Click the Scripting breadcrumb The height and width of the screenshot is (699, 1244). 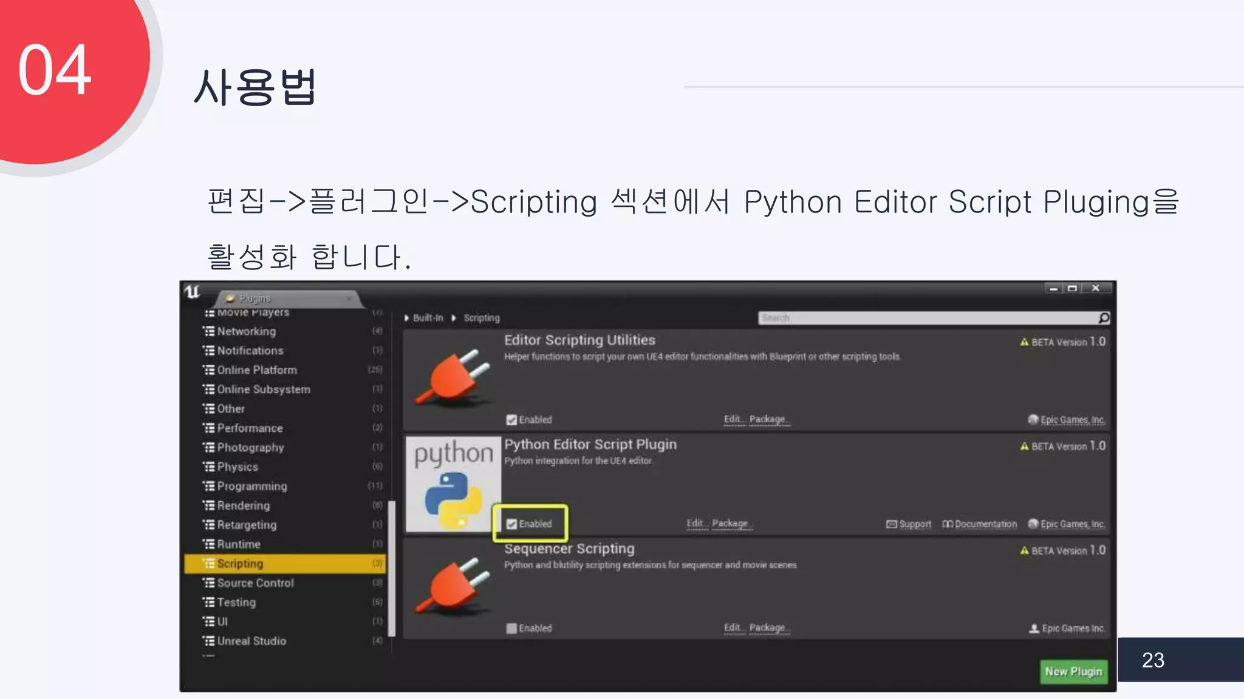tap(482, 318)
